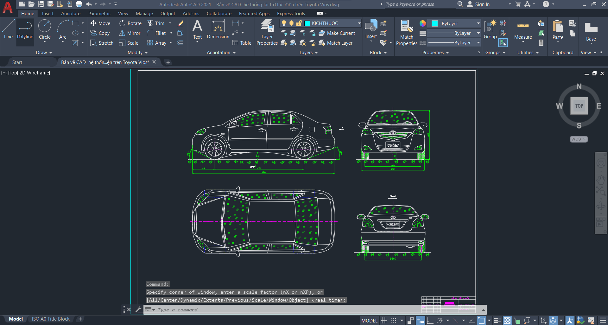Toggle polar tracking in status bar

tap(440, 321)
